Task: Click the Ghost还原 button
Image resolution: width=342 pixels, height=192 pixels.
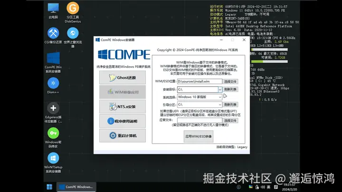Action: [123, 77]
